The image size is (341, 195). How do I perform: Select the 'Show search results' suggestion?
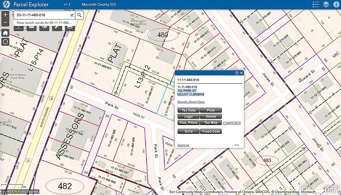tap(44, 23)
